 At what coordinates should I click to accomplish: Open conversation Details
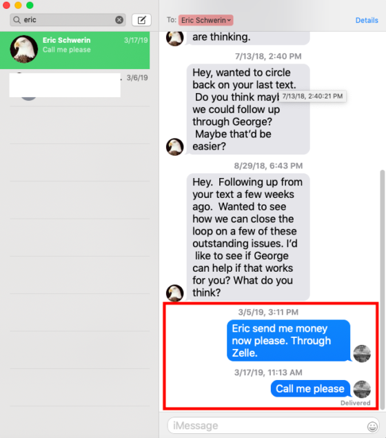pos(367,21)
